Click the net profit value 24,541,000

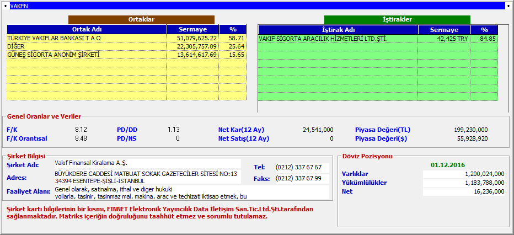(x=318, y=130)
